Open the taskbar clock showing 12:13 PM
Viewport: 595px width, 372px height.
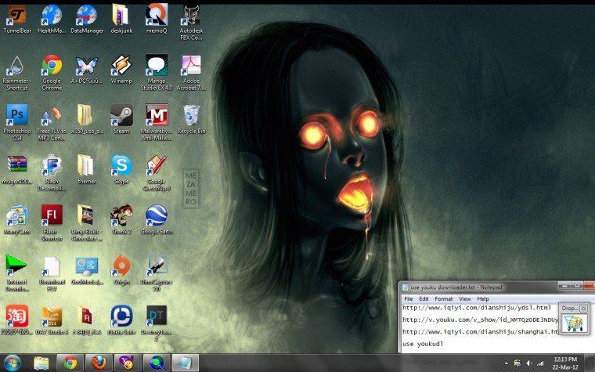[x=565, y=363]
